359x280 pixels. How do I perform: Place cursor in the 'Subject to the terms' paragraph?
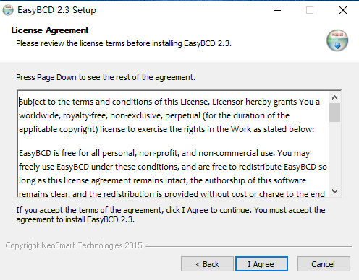[x=169, y=115]
